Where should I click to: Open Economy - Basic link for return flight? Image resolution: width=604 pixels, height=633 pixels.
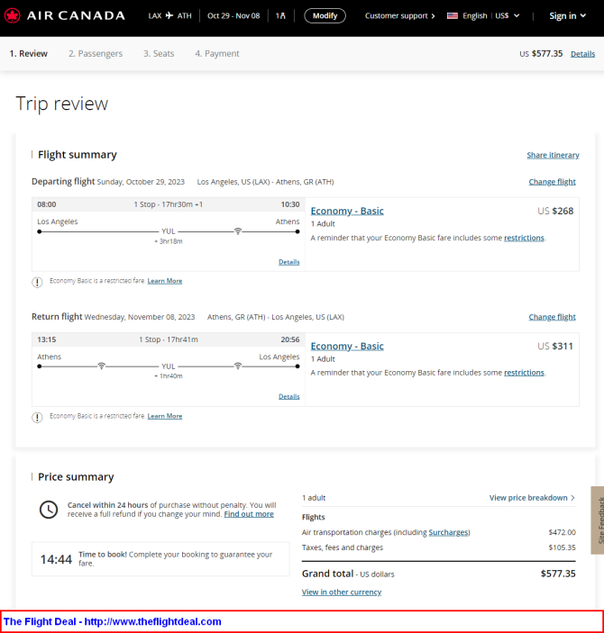(x=347, y=347)
